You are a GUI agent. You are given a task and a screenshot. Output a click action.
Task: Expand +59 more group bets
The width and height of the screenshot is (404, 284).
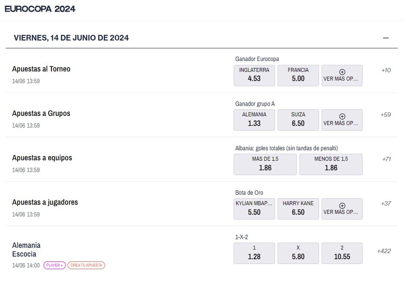[385, 115]
